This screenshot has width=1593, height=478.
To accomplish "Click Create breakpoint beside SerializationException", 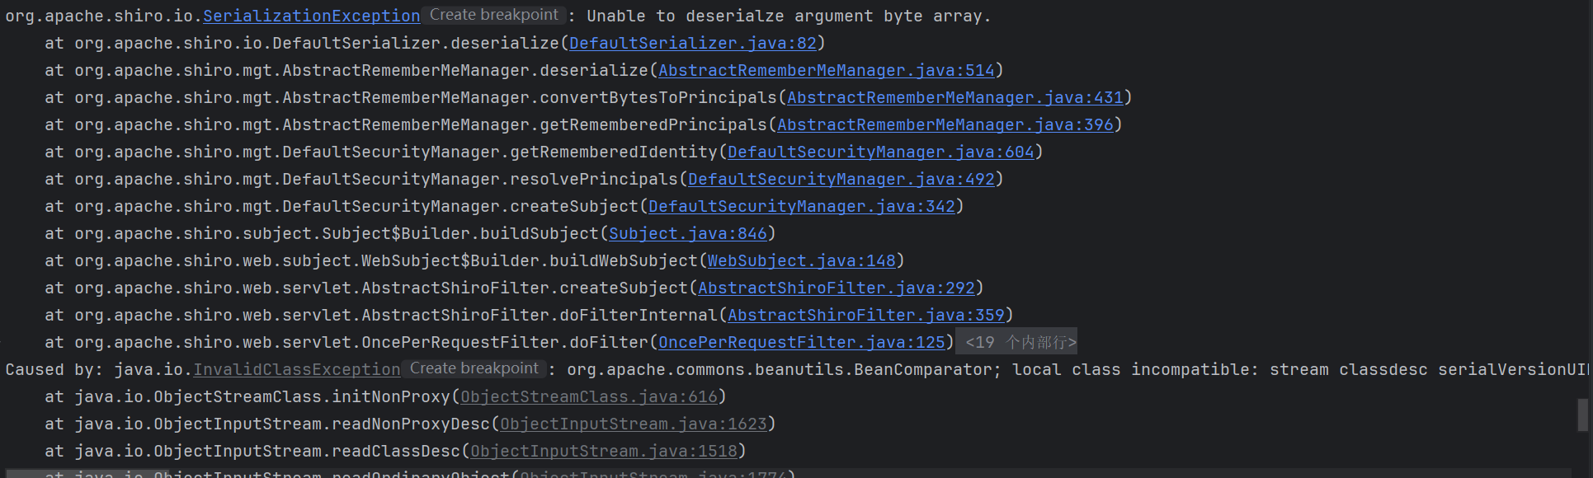I will click(493, 15).
